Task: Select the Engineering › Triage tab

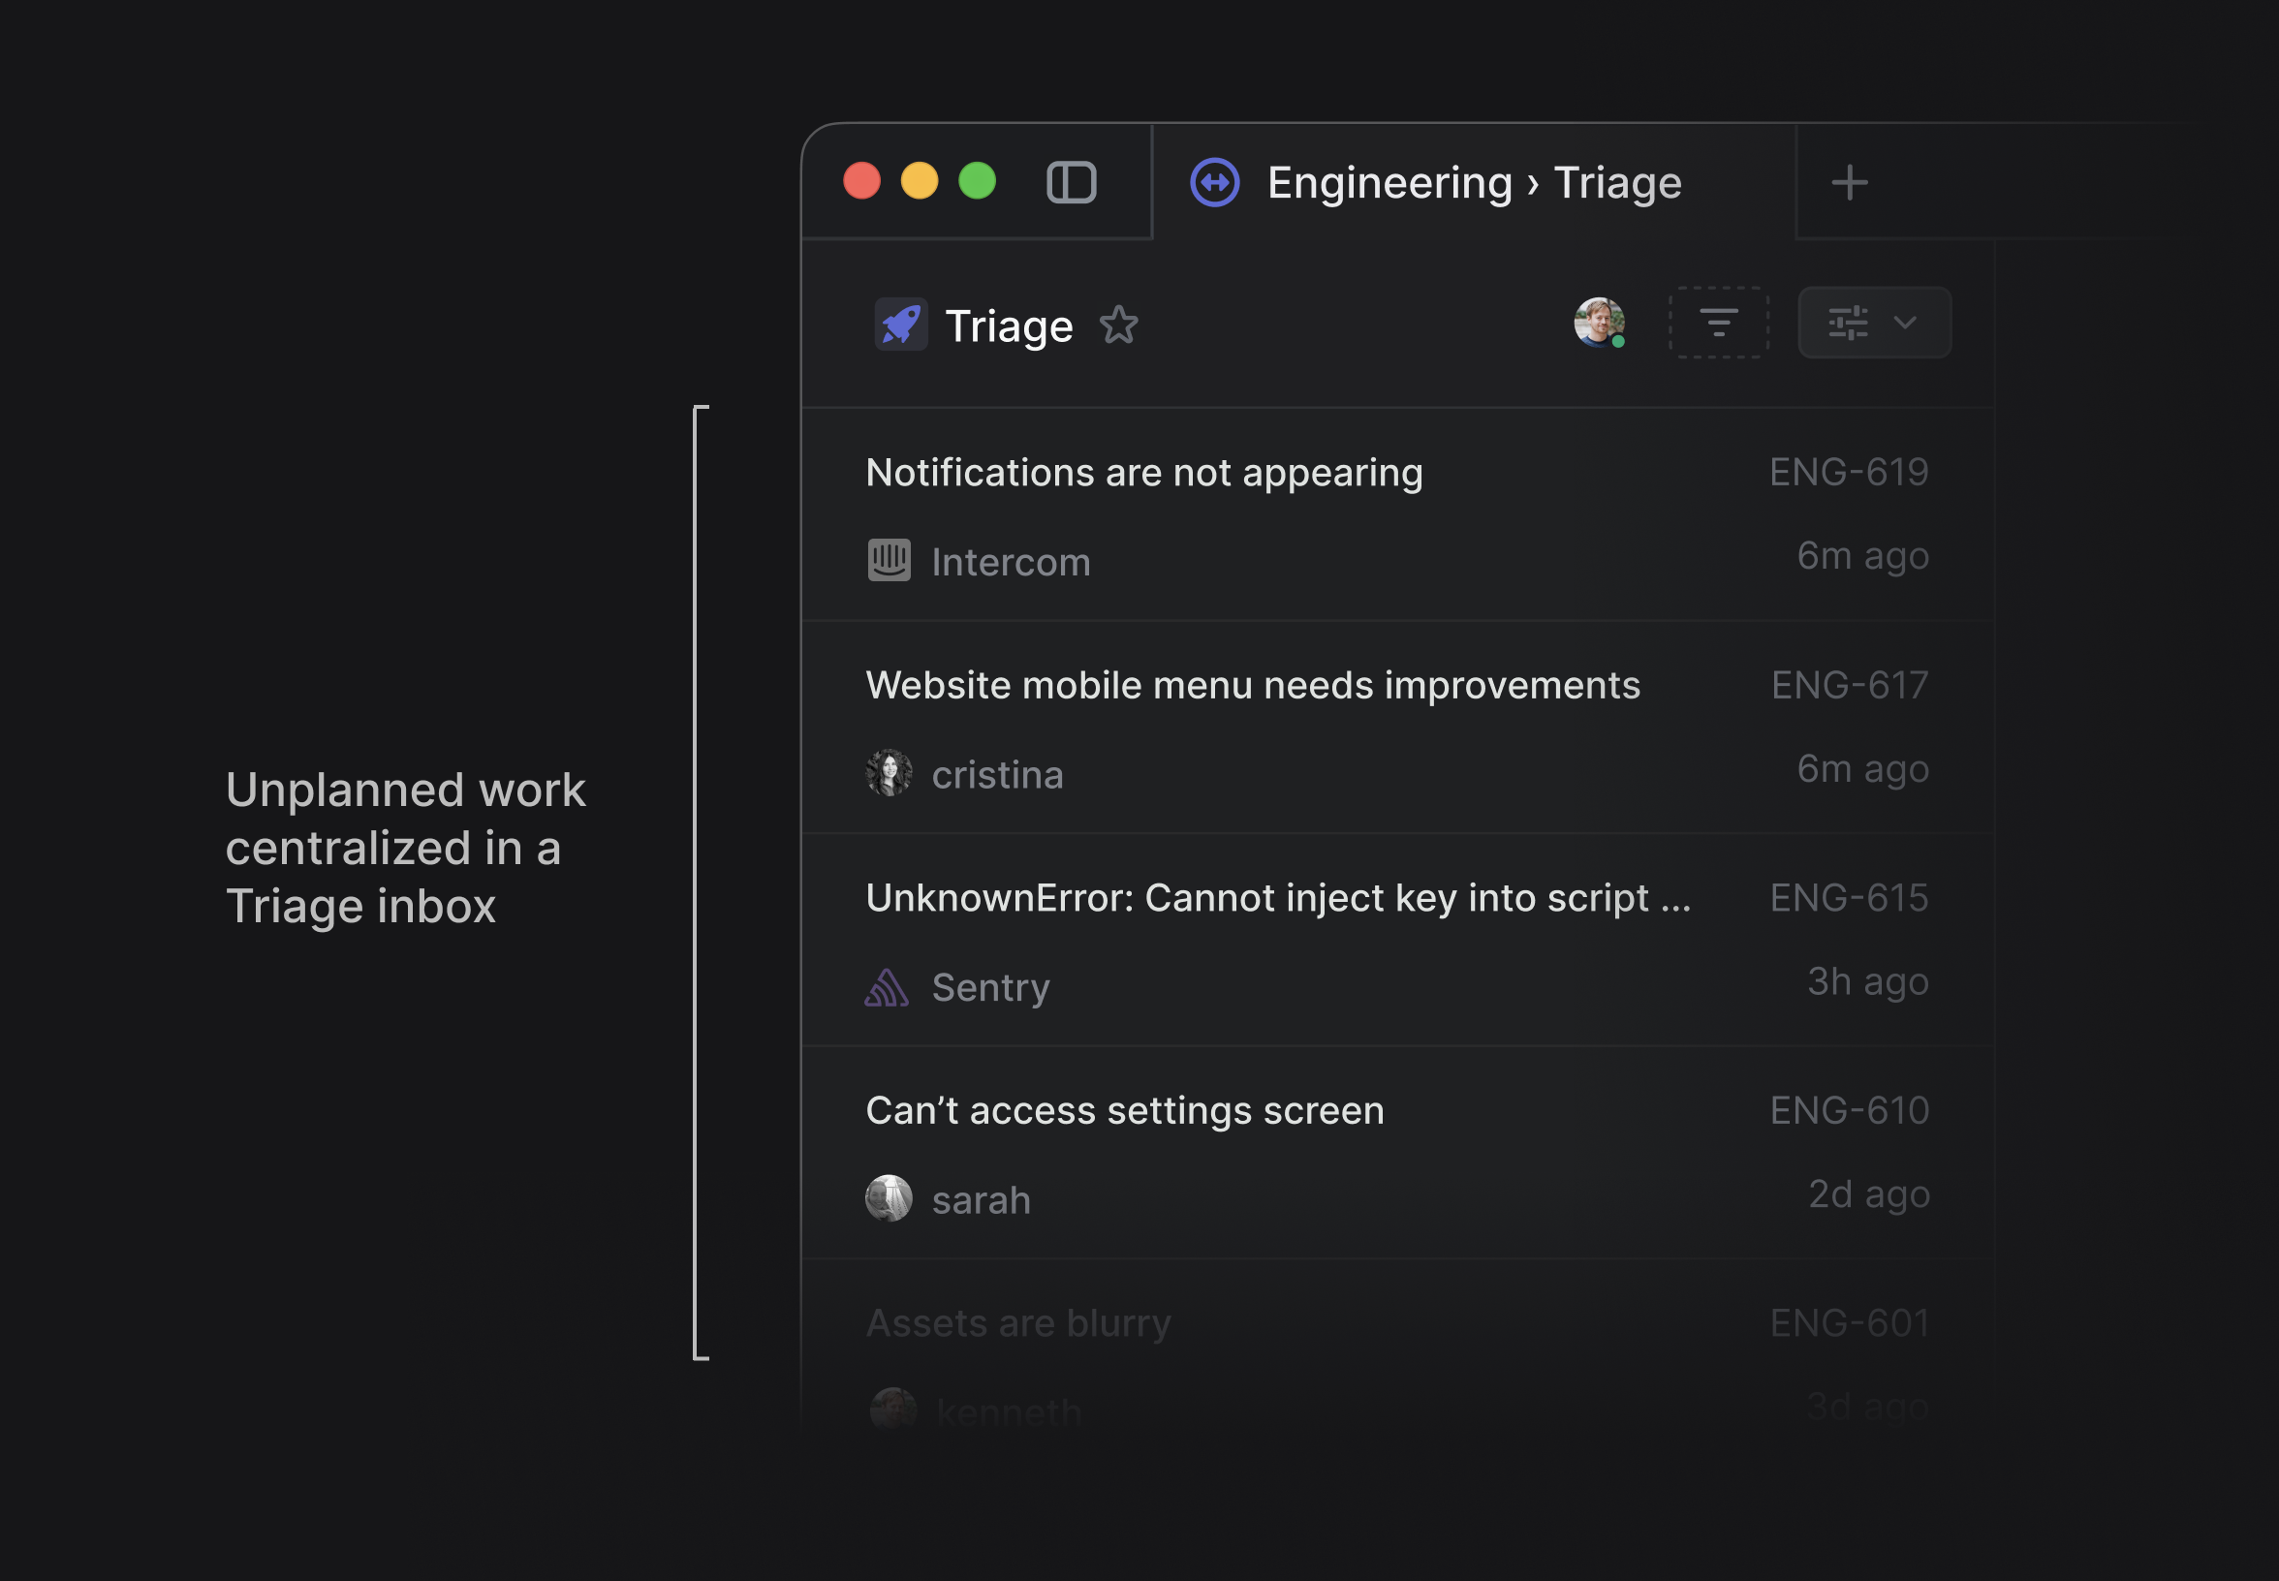Action: [1474, 182]
